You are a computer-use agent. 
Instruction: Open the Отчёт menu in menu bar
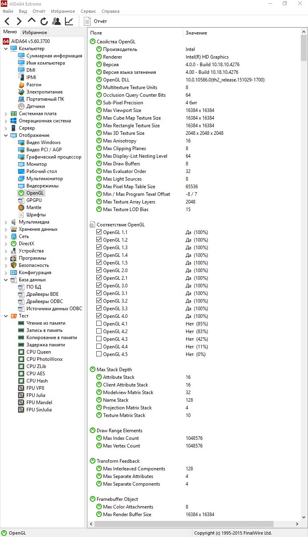(39, 11)
